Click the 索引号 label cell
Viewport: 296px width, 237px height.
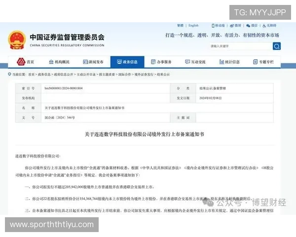[x=28, y=88]
